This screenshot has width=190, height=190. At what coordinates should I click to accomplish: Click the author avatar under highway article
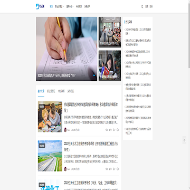65,169
